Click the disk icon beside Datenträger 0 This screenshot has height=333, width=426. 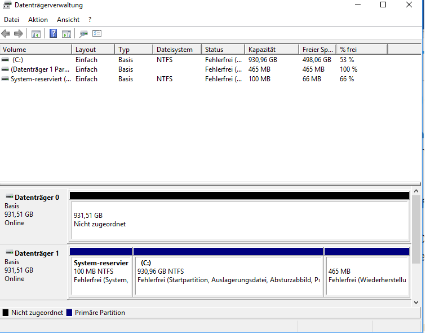(10, 196)
